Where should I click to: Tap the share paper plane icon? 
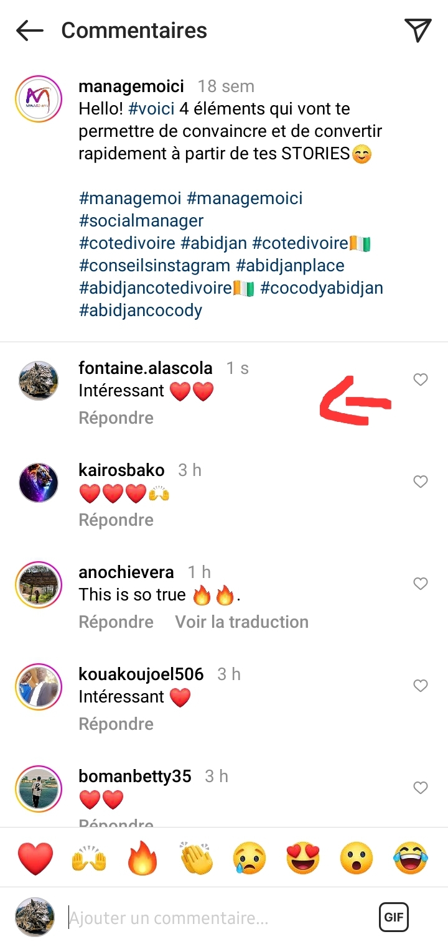point(418,30)
